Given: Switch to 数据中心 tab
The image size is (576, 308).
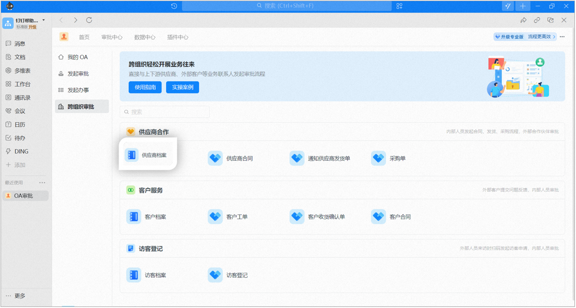Looking at the screenshot, I should pyautogui.click(x=145, y=37).
